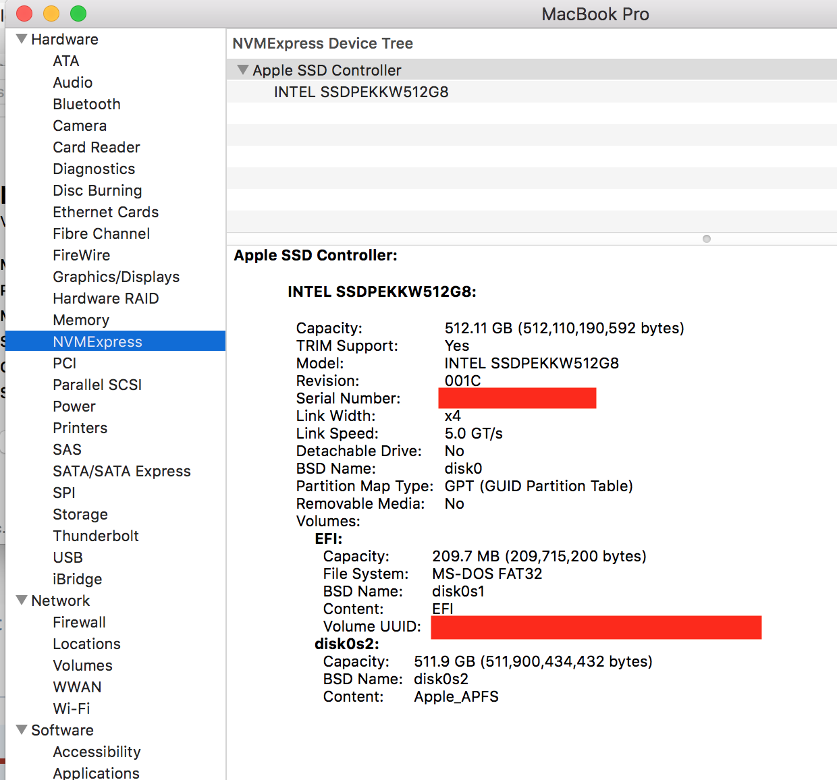Select Ethernet Cards in the sidebar
This screenshot has width=837, height=780.
(106, 212)
